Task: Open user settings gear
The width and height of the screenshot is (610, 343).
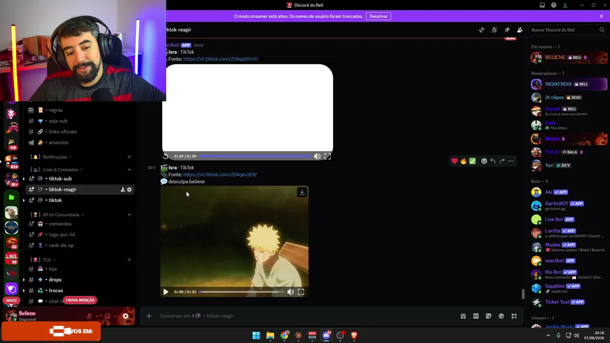Action: (x=125, y=316)
